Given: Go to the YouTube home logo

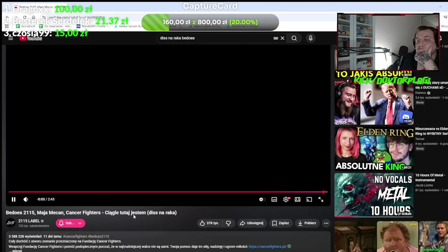Looking at the screenshot, I should click(x=31, y=38).
